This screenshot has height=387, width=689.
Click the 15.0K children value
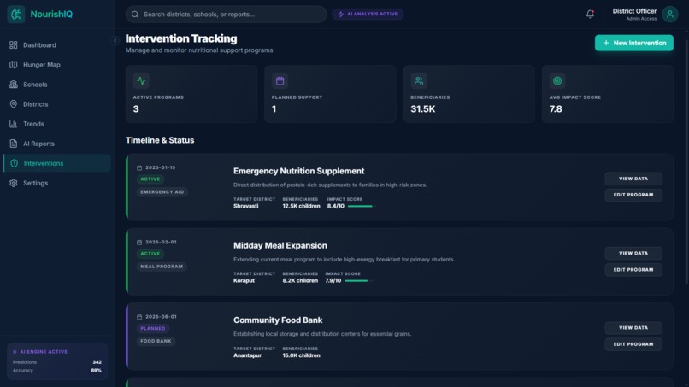(x=302, y=355)
